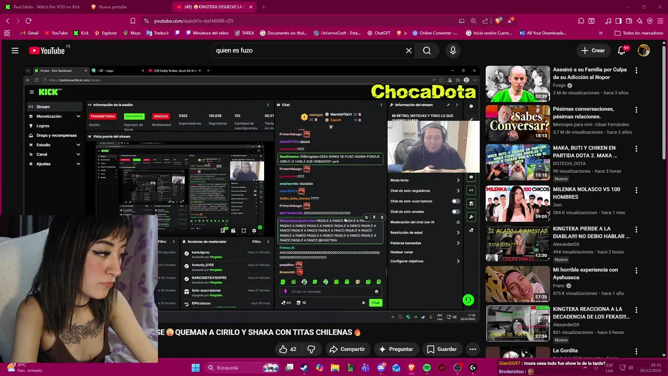Click the Guardar button
Screen dimensions: 668x376
click(x=442, y=349)
